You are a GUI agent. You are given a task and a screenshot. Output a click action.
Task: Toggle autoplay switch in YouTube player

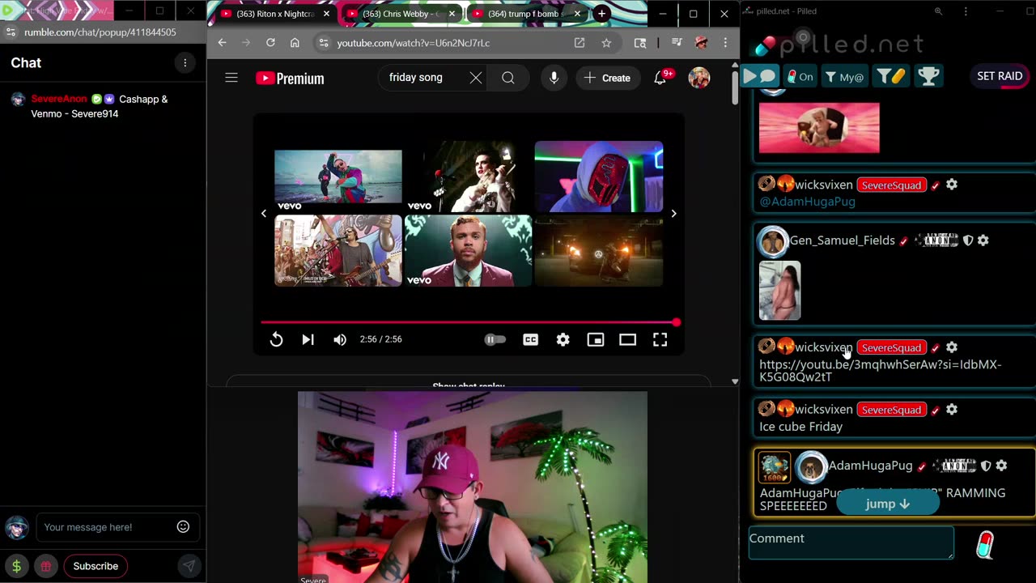click(495, 339)
